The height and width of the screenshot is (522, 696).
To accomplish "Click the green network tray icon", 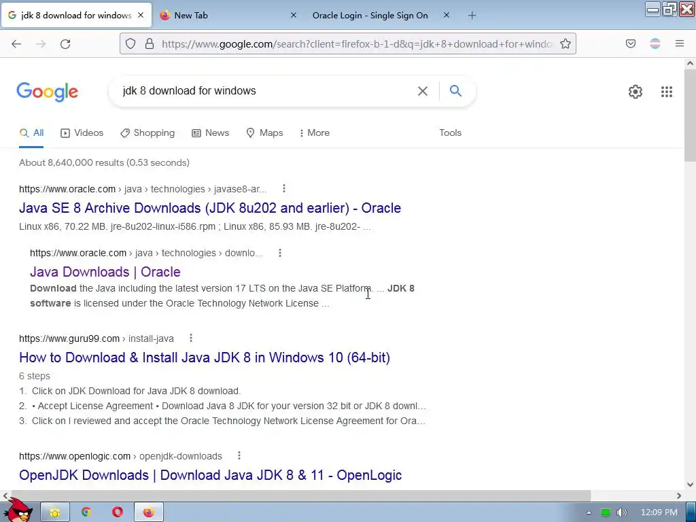I will 606,512.
